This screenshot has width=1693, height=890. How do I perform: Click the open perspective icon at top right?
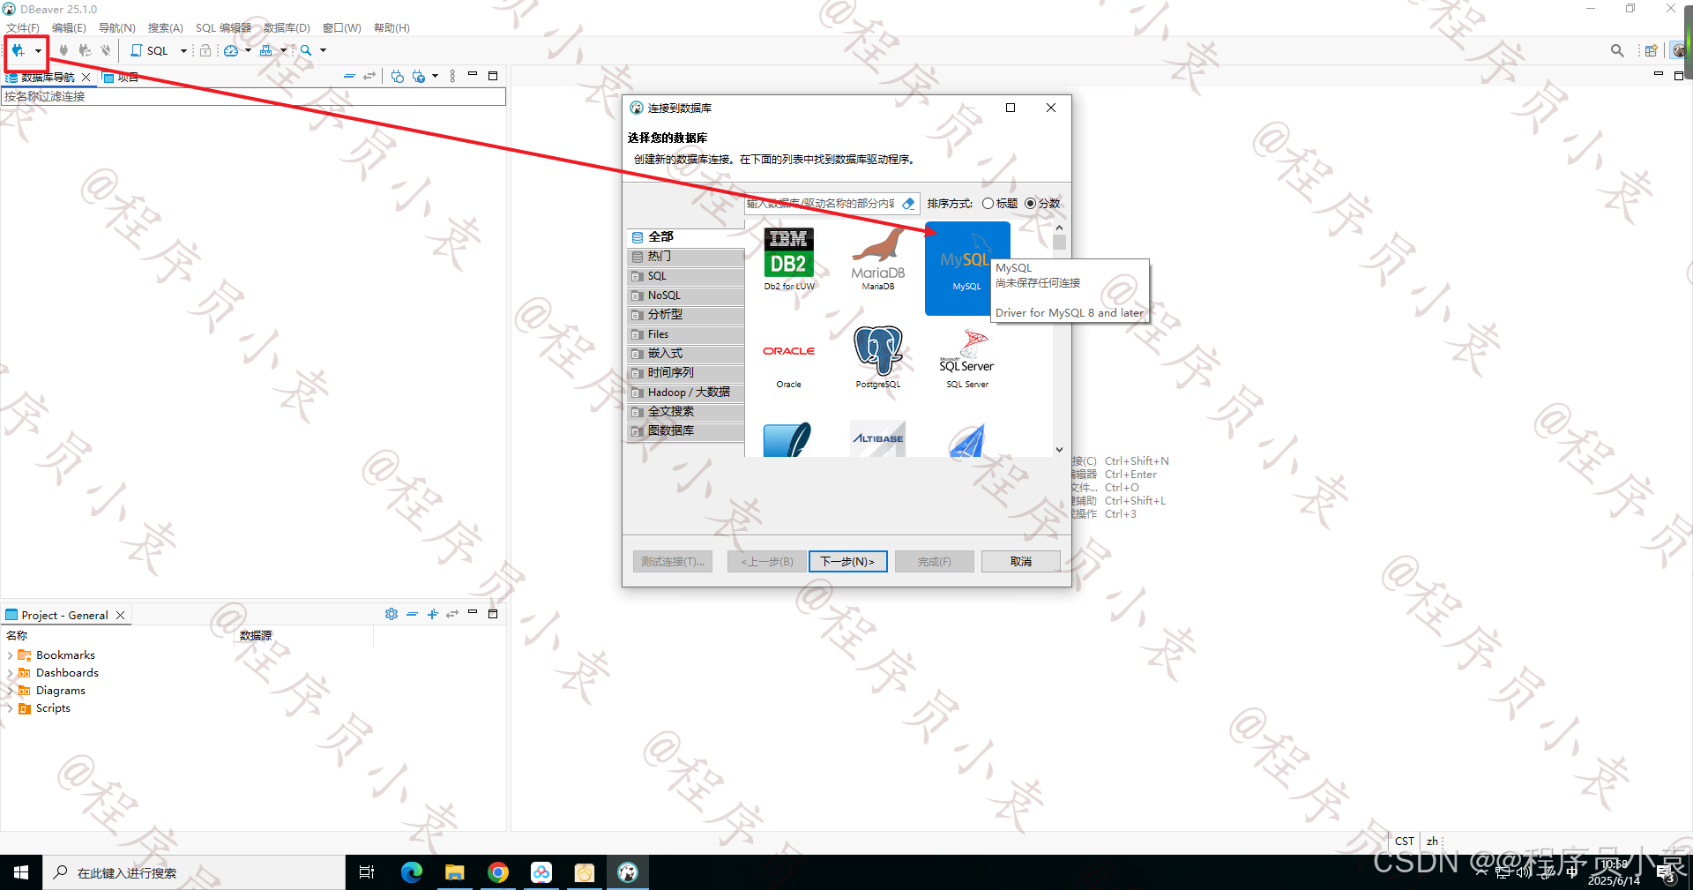[x=1651, y=50]
